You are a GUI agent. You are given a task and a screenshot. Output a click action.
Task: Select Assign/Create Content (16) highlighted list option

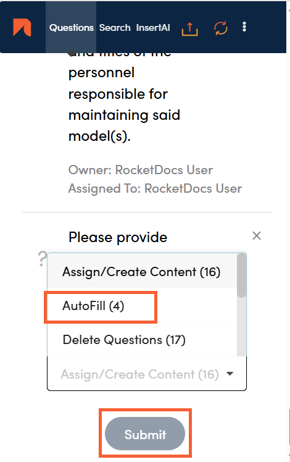[x=142, y=271]
